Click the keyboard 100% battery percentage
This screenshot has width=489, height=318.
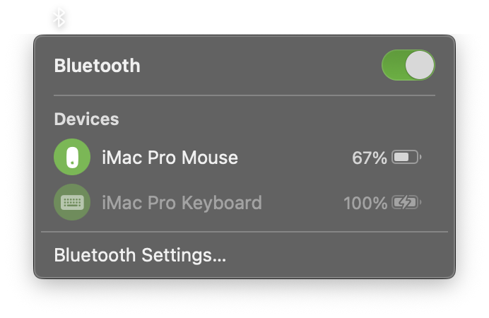365,204
